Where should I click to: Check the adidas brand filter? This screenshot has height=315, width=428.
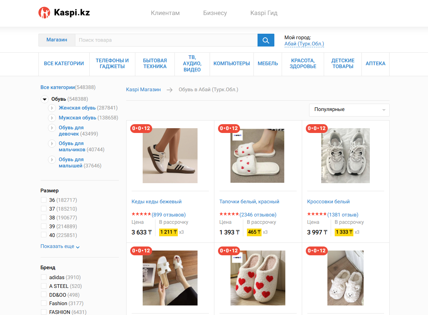44,277
